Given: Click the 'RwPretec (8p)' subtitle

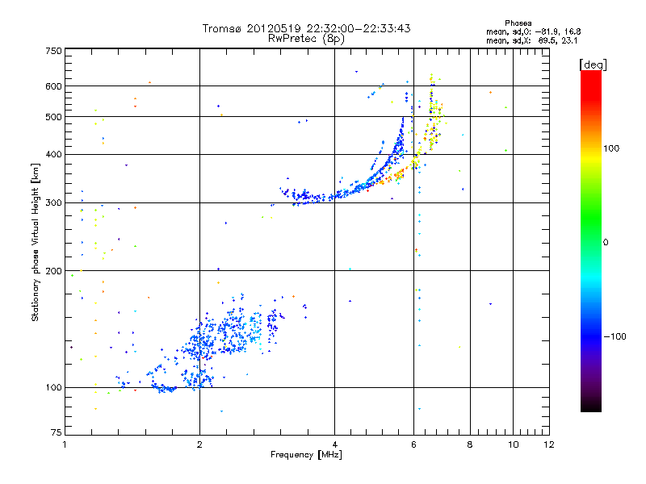Looking at the screenshot, I should pos(306,39).
